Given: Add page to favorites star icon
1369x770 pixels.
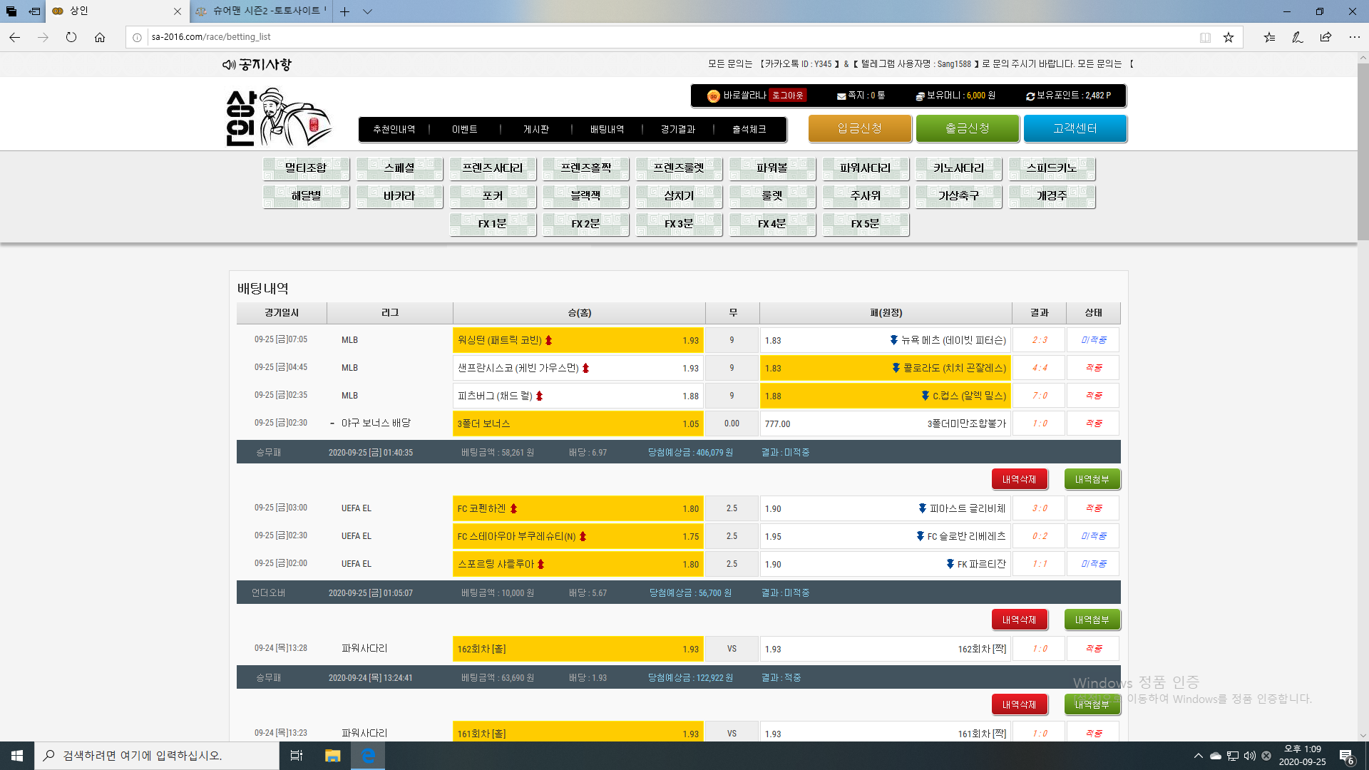Looking at the screenshot, I should 1228,37.
